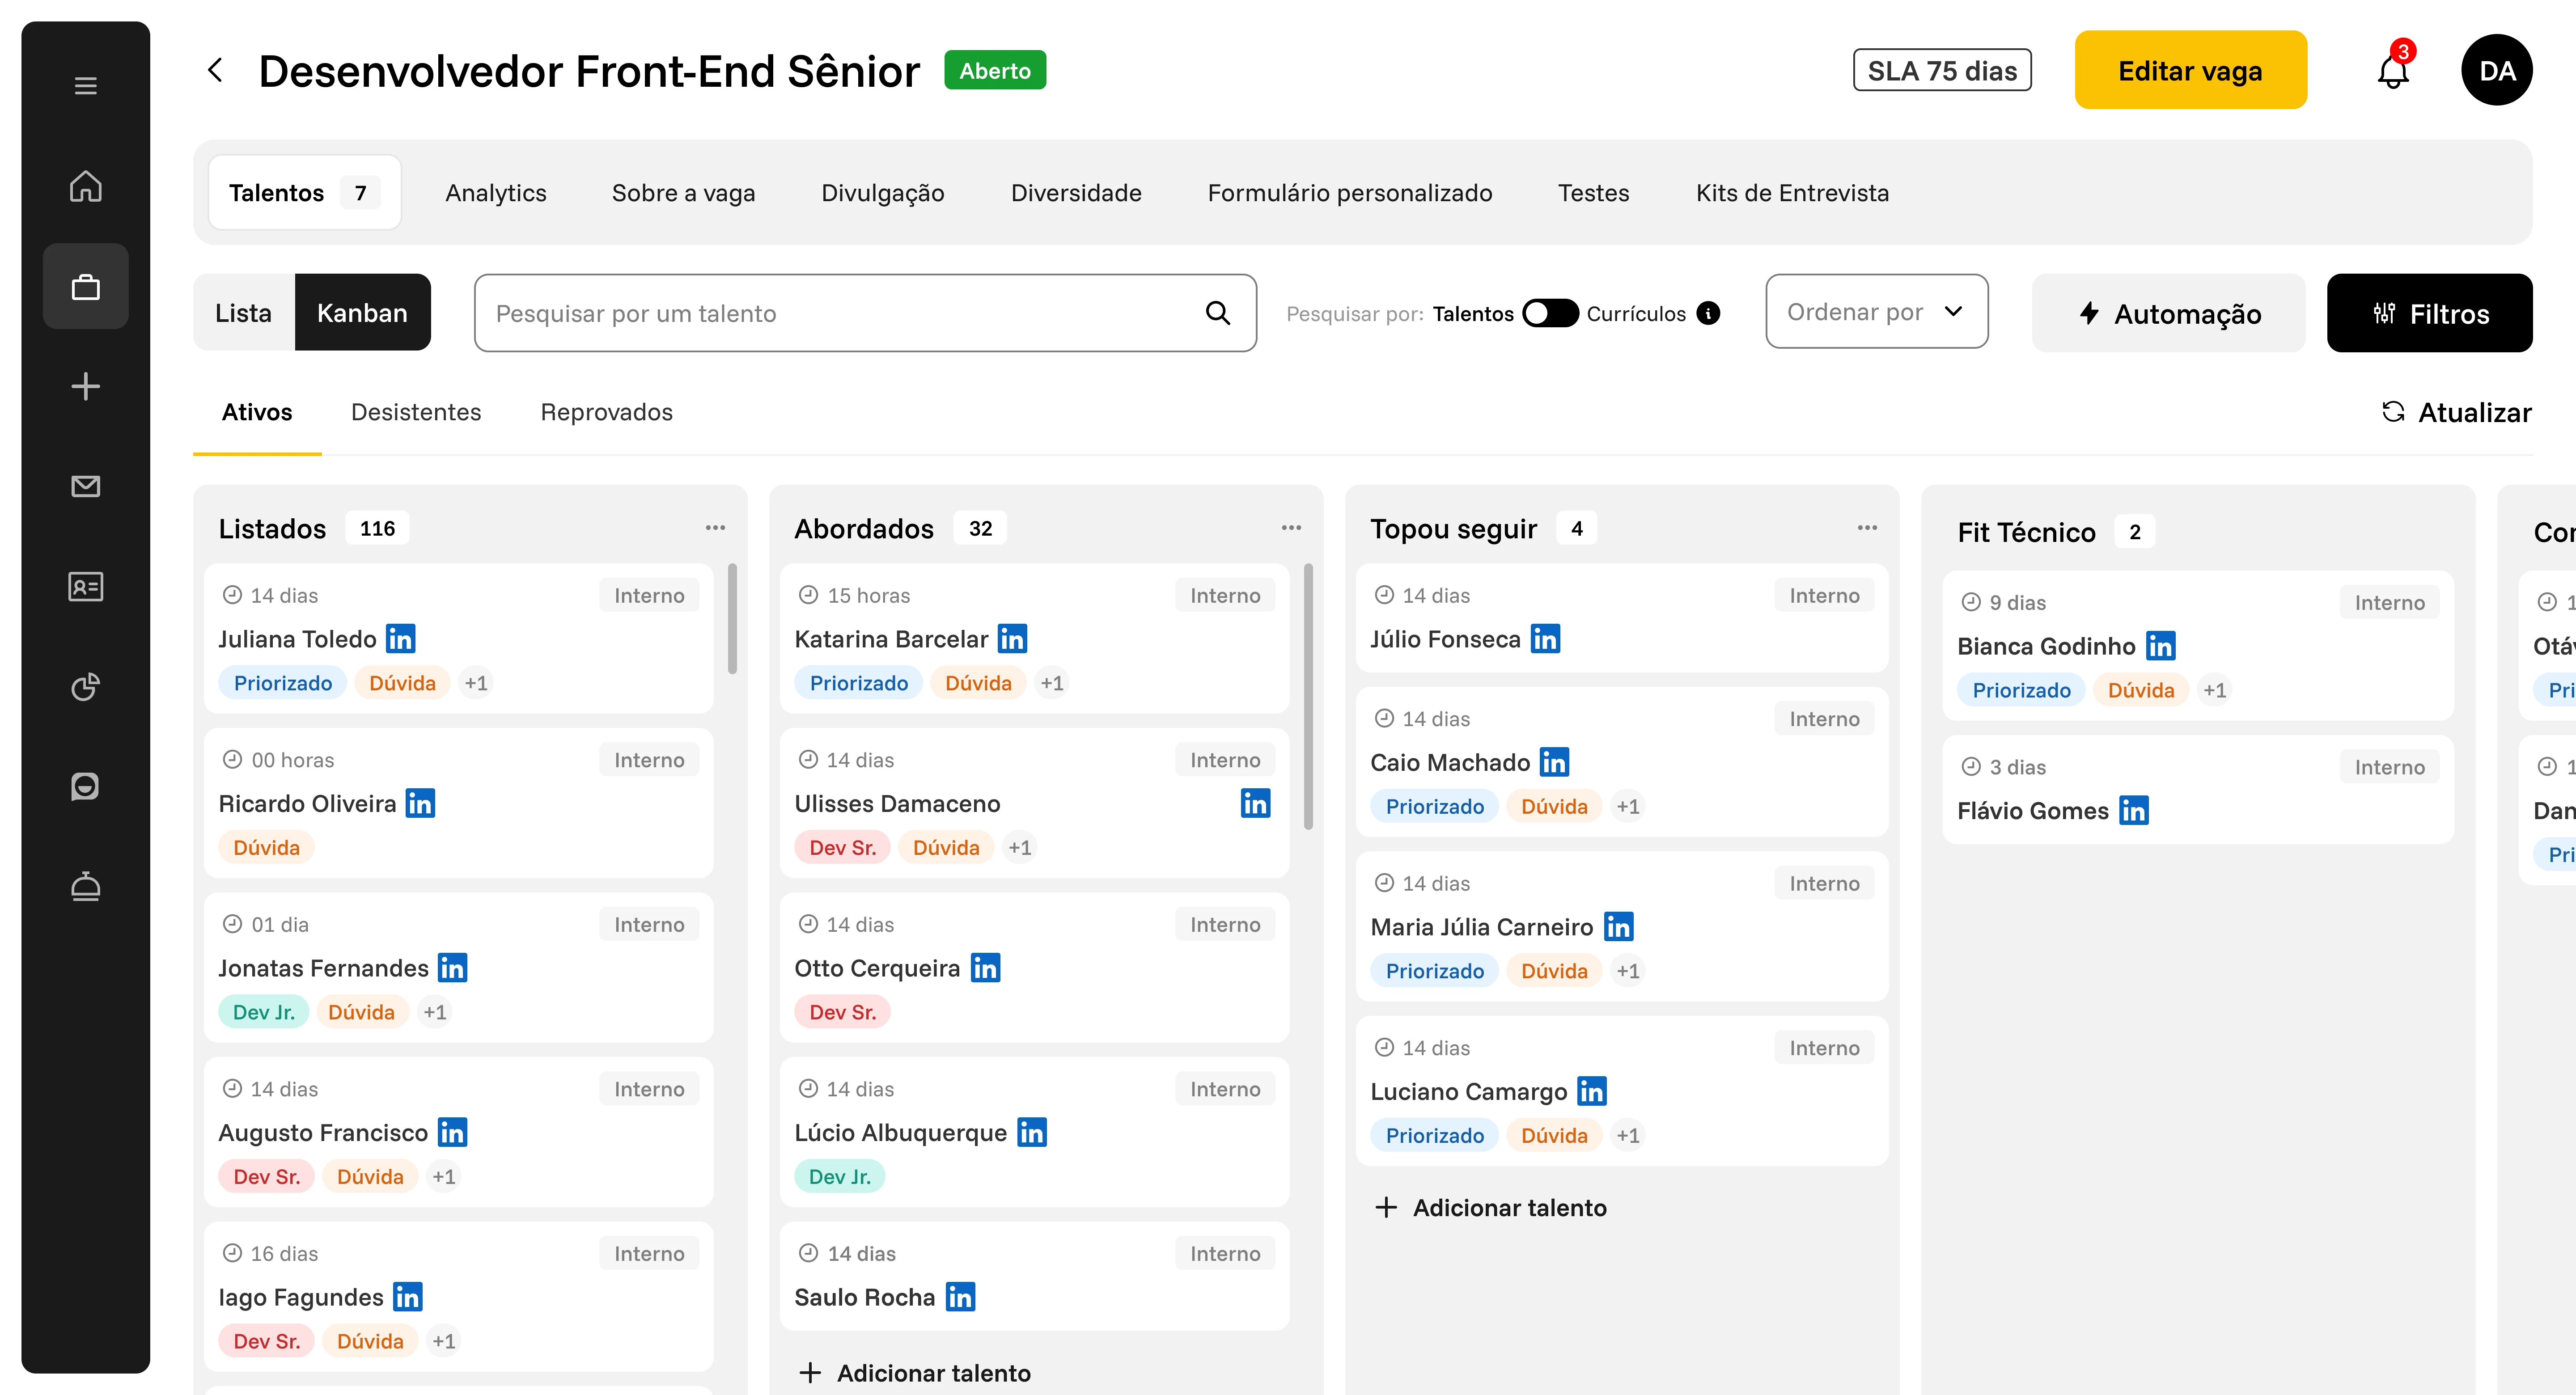Open the Automação button
This screenshot has width=2576, height=1395.
2168,313
